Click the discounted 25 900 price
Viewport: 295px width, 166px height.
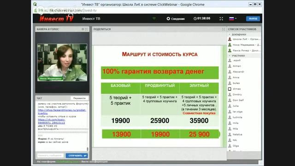coord(199,134)
